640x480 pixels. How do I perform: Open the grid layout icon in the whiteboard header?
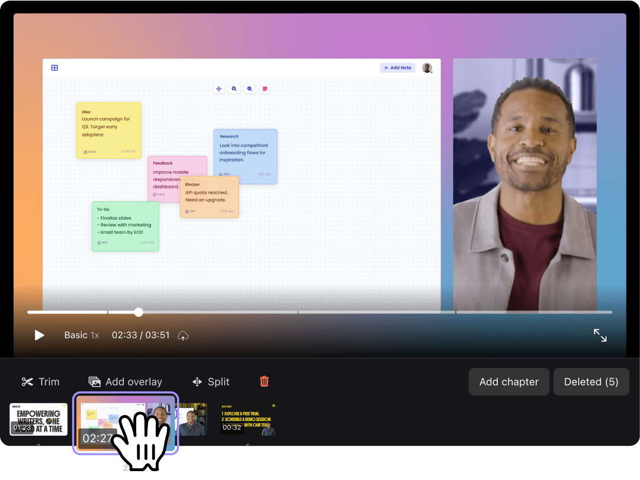[54, 68]
